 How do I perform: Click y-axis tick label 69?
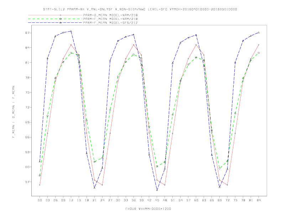(27, 122)
